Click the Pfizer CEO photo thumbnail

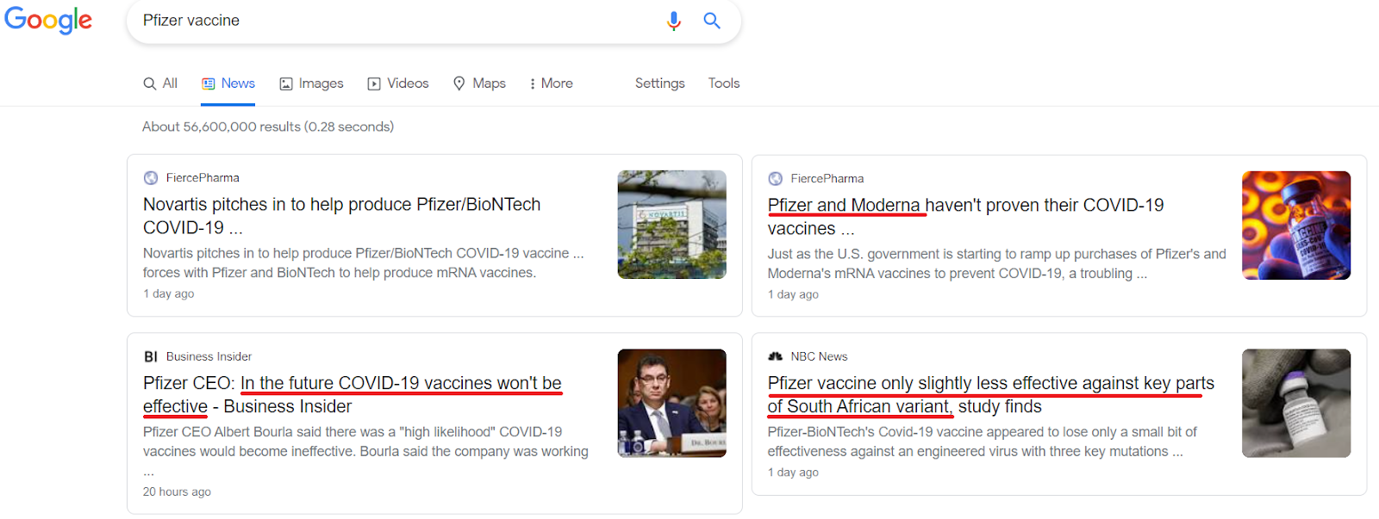point(671,403)
